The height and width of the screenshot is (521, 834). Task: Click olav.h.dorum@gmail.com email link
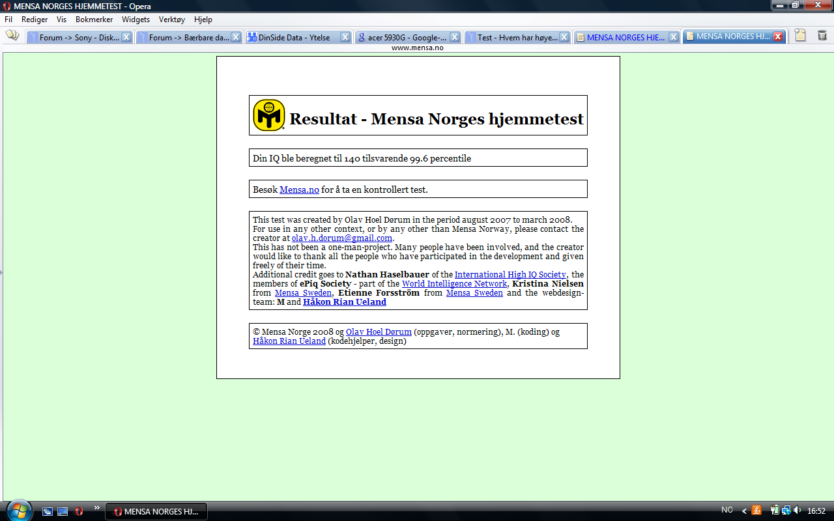coord(342,238)
